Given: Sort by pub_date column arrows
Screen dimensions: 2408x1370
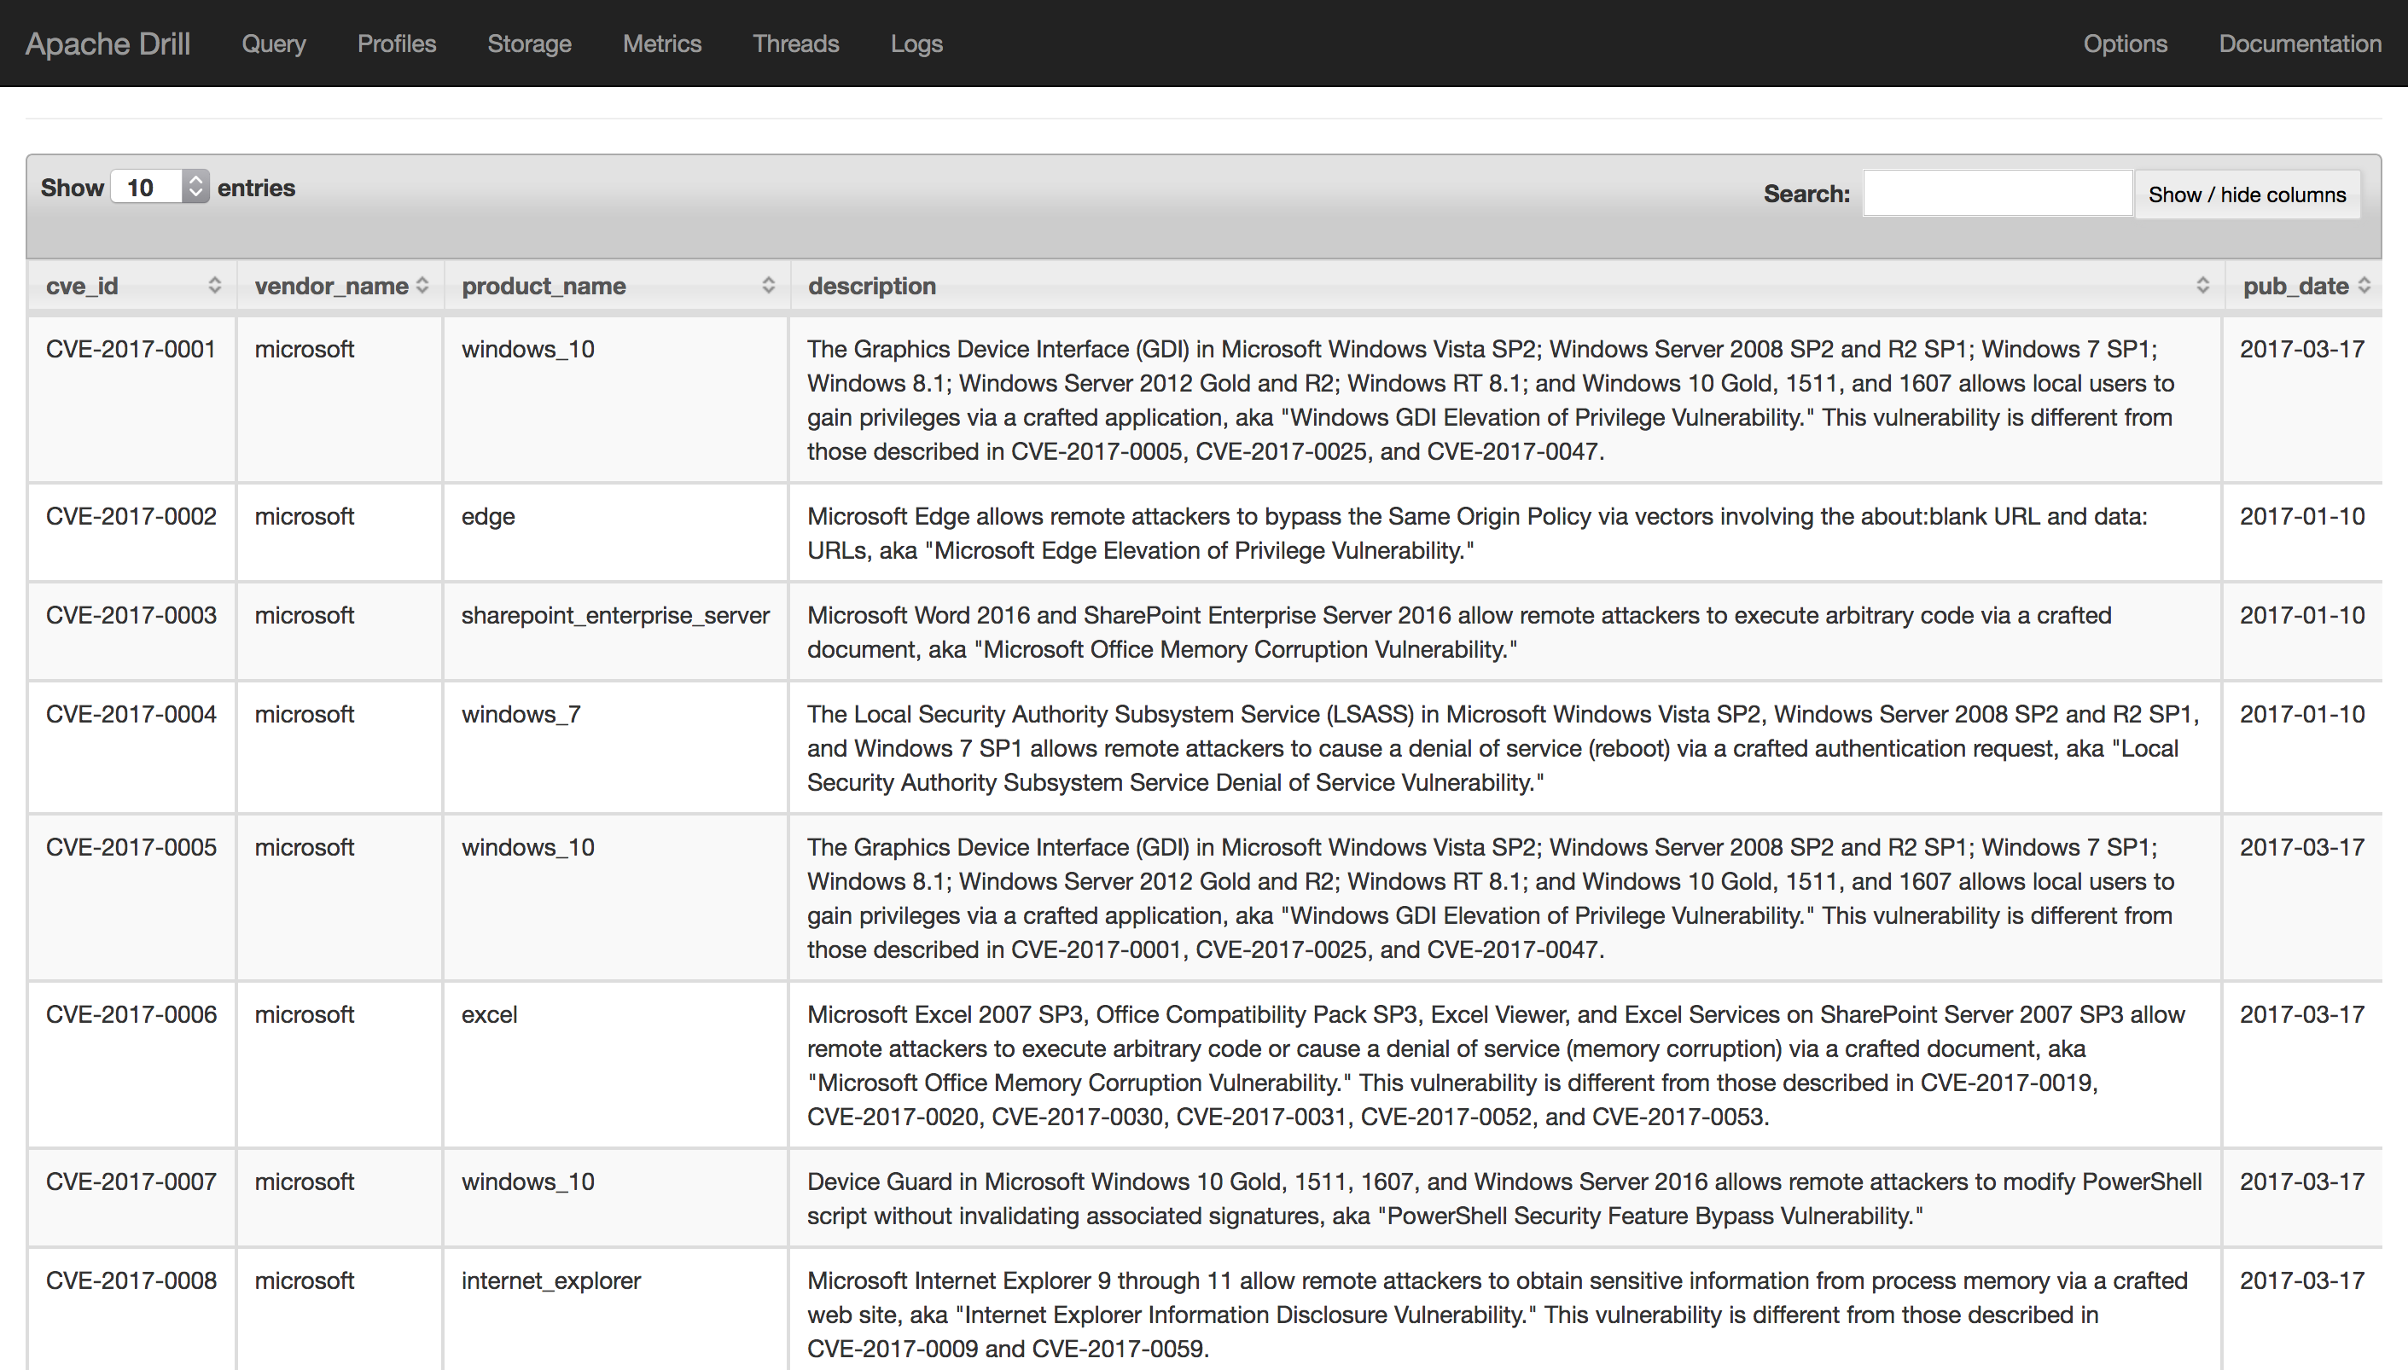Looking at the screenshot, I should pyautogui.click(x=2364, y=286).
